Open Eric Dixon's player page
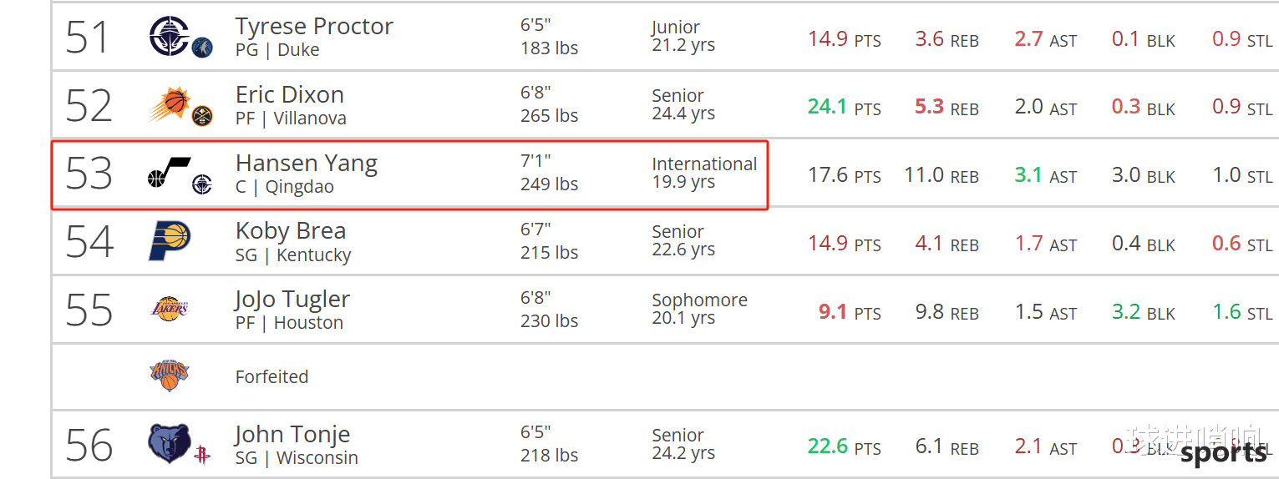Screen dimensions: 1279x479 coord(290,94)
